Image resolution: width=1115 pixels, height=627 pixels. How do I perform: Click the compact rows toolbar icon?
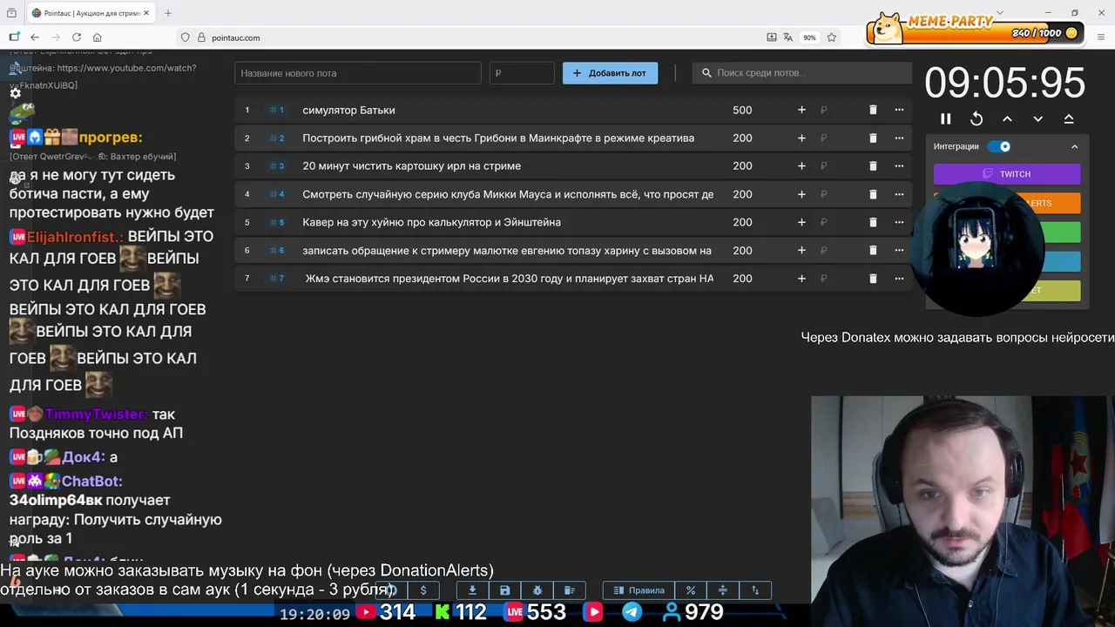coord(723,590)
